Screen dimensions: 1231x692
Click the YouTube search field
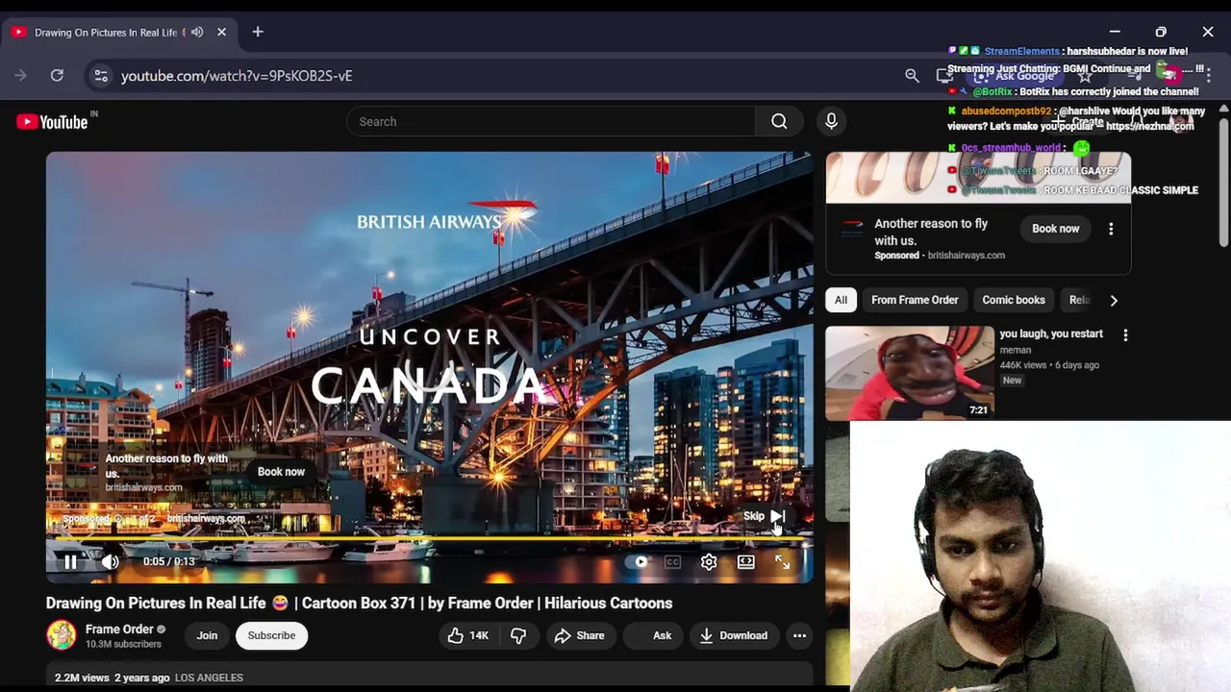[x=550, y=121]
